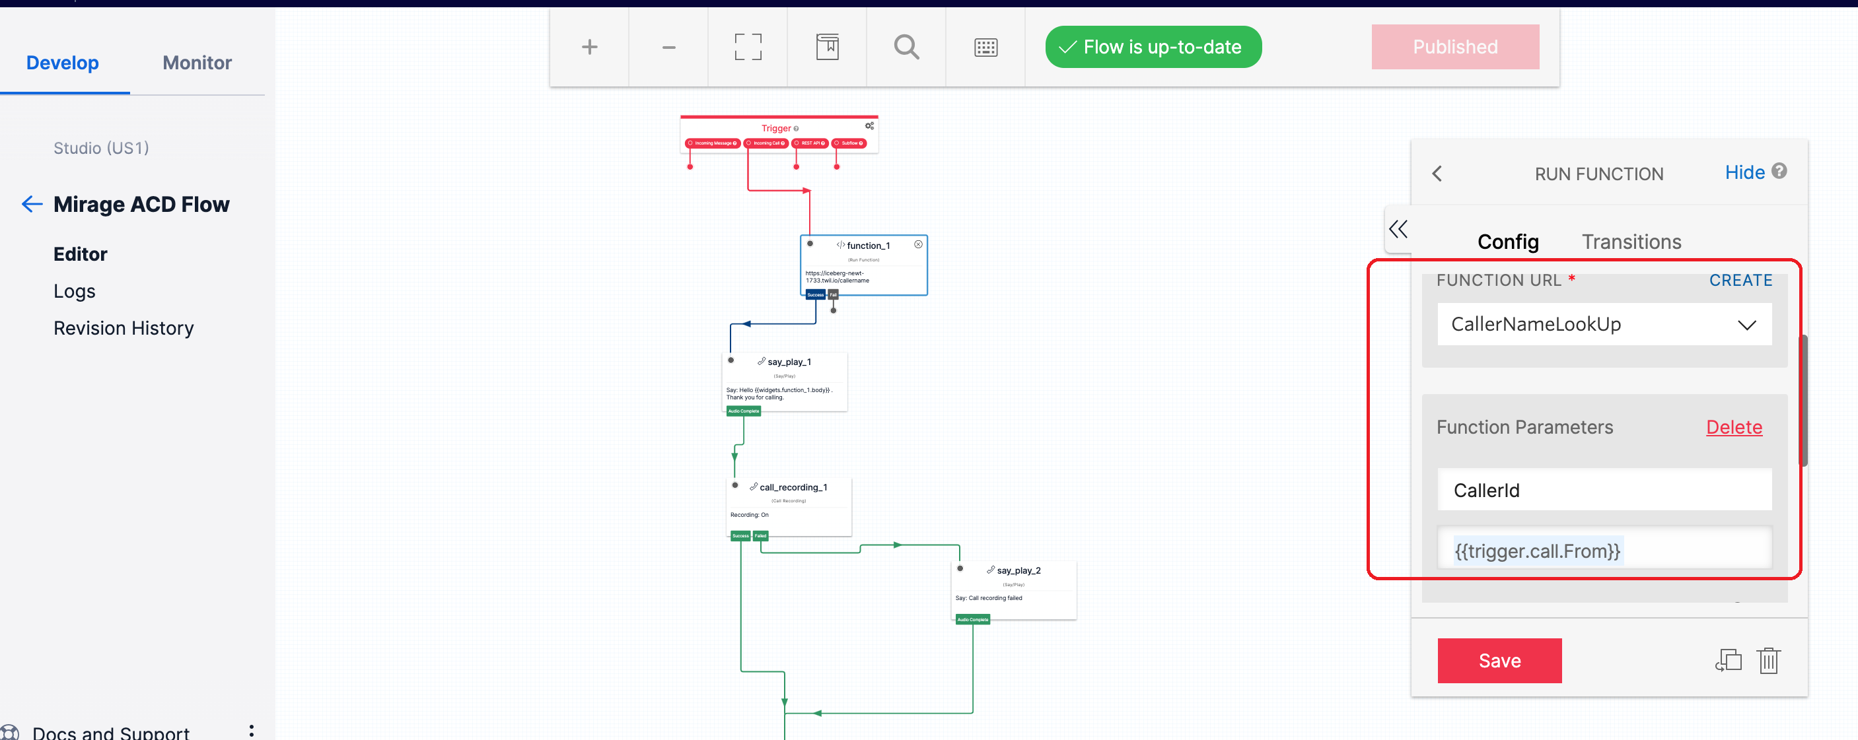
Task: Click CREATE link next to Function URL
Action: click(1740, 281)
